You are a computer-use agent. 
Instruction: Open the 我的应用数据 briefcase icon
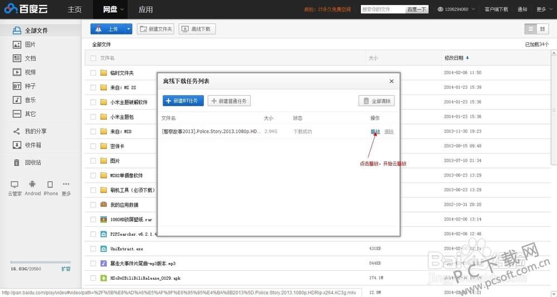[x=104, y=204]
